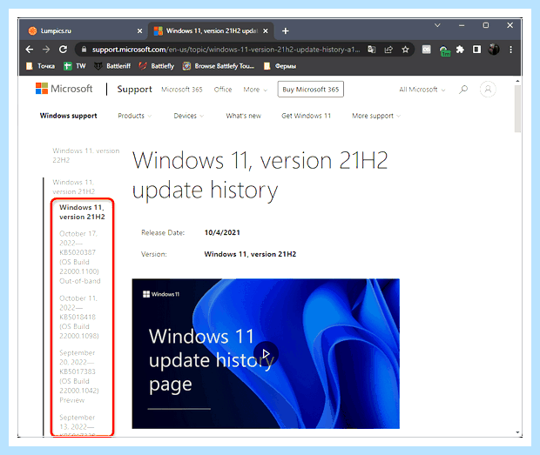Viewport: 540px width, 455px height.
Task: Toggle the browser side panel icon
Action: point(476,50)
